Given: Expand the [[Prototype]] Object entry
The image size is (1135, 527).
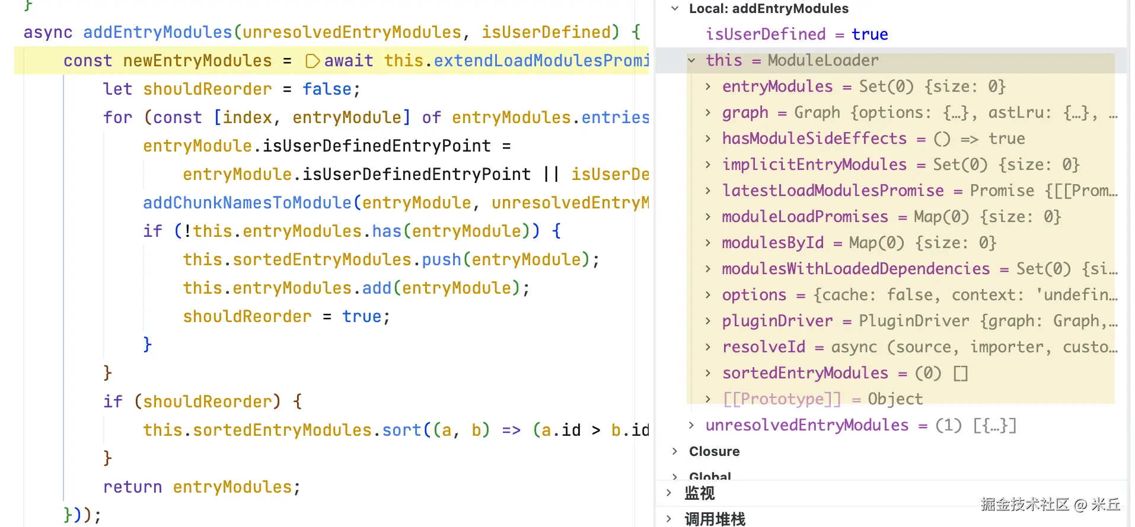Looking at the screenshot, I should pos(708,399).
